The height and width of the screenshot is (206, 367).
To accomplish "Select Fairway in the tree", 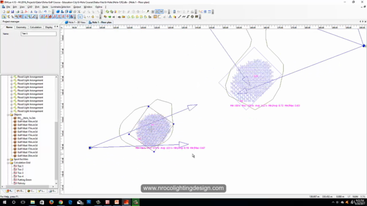I will click(21, 183).
